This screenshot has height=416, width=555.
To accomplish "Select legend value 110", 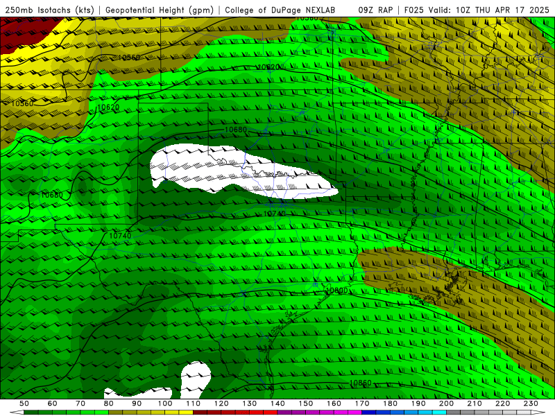I will 194,404.
